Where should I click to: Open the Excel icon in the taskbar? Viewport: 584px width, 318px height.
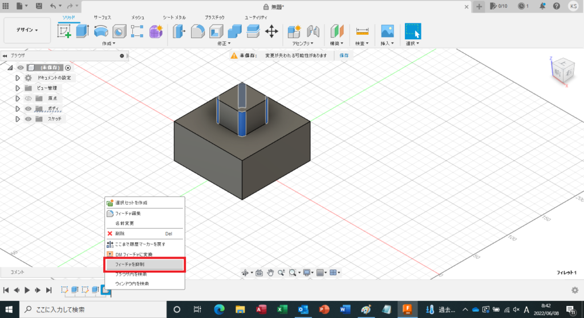point(282,309)
